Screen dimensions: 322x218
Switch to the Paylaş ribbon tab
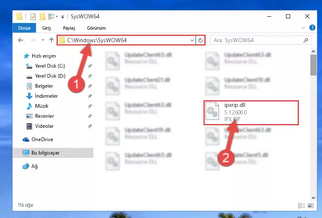(69, 28)
